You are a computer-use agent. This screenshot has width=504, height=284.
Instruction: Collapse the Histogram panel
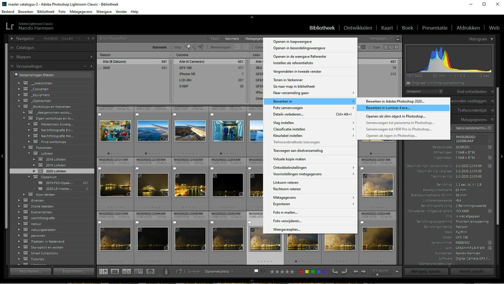(492, 39)
